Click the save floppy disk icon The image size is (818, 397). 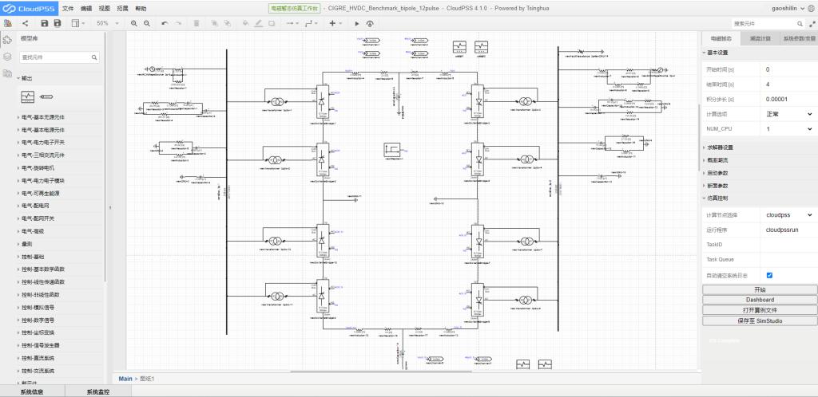click(x=45, y=23)
